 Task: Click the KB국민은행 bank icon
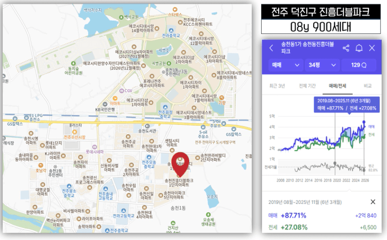[x=105, y=104]
